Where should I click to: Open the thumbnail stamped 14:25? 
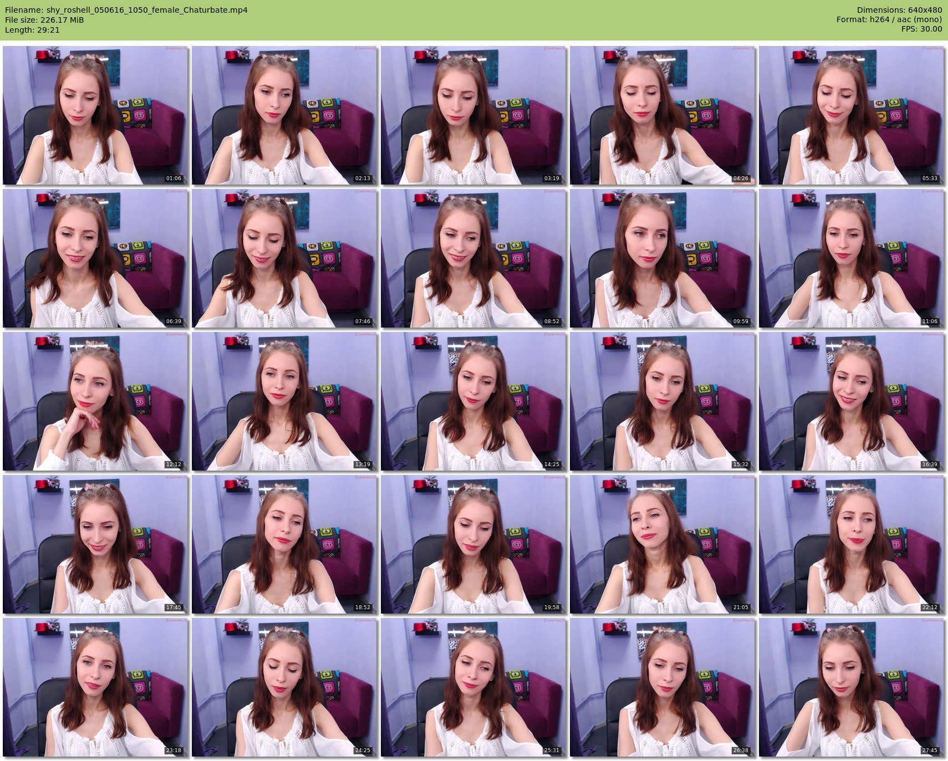473,401
